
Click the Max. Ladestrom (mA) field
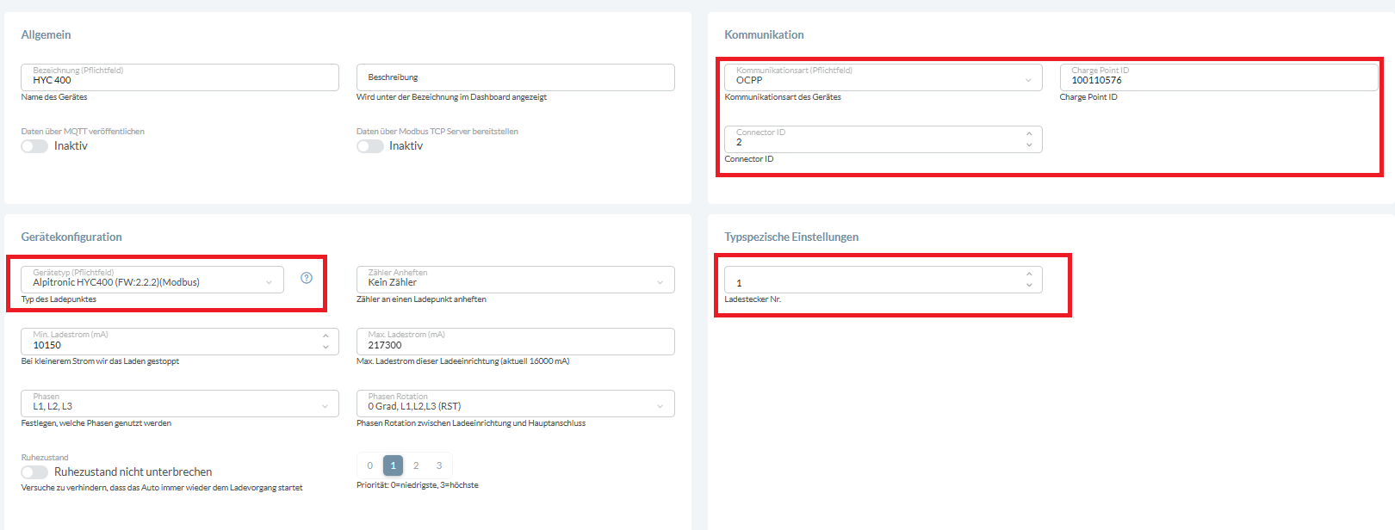(515, 342)
